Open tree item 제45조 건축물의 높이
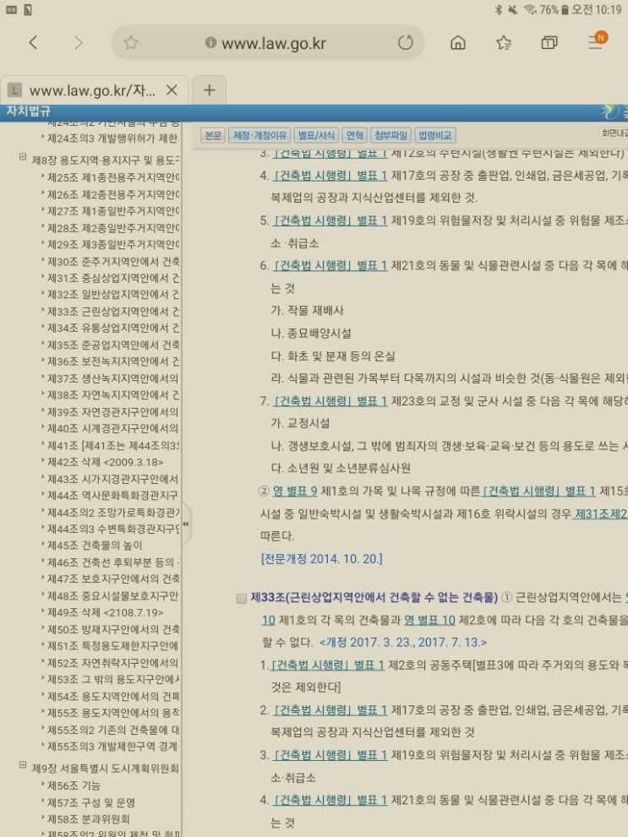 pyautogui.click(x=95, y=545)
